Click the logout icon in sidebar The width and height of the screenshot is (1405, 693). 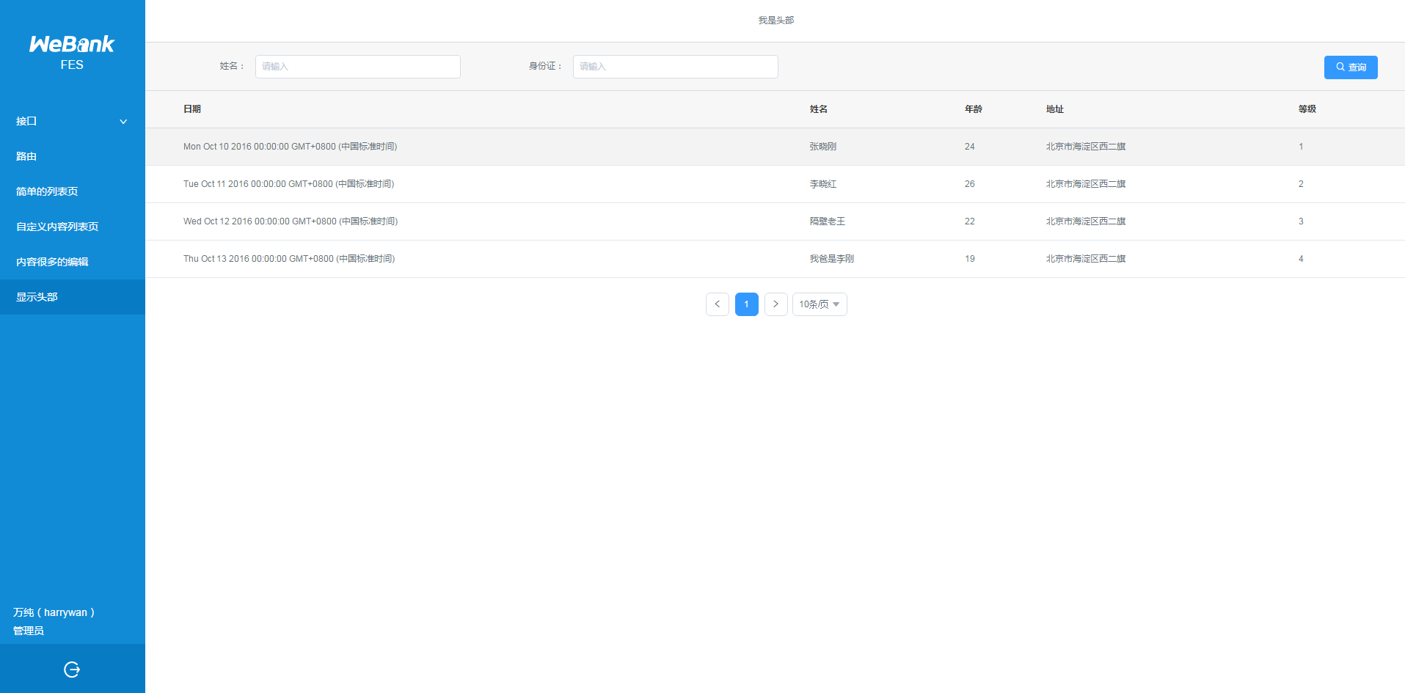tap(72, 669)
